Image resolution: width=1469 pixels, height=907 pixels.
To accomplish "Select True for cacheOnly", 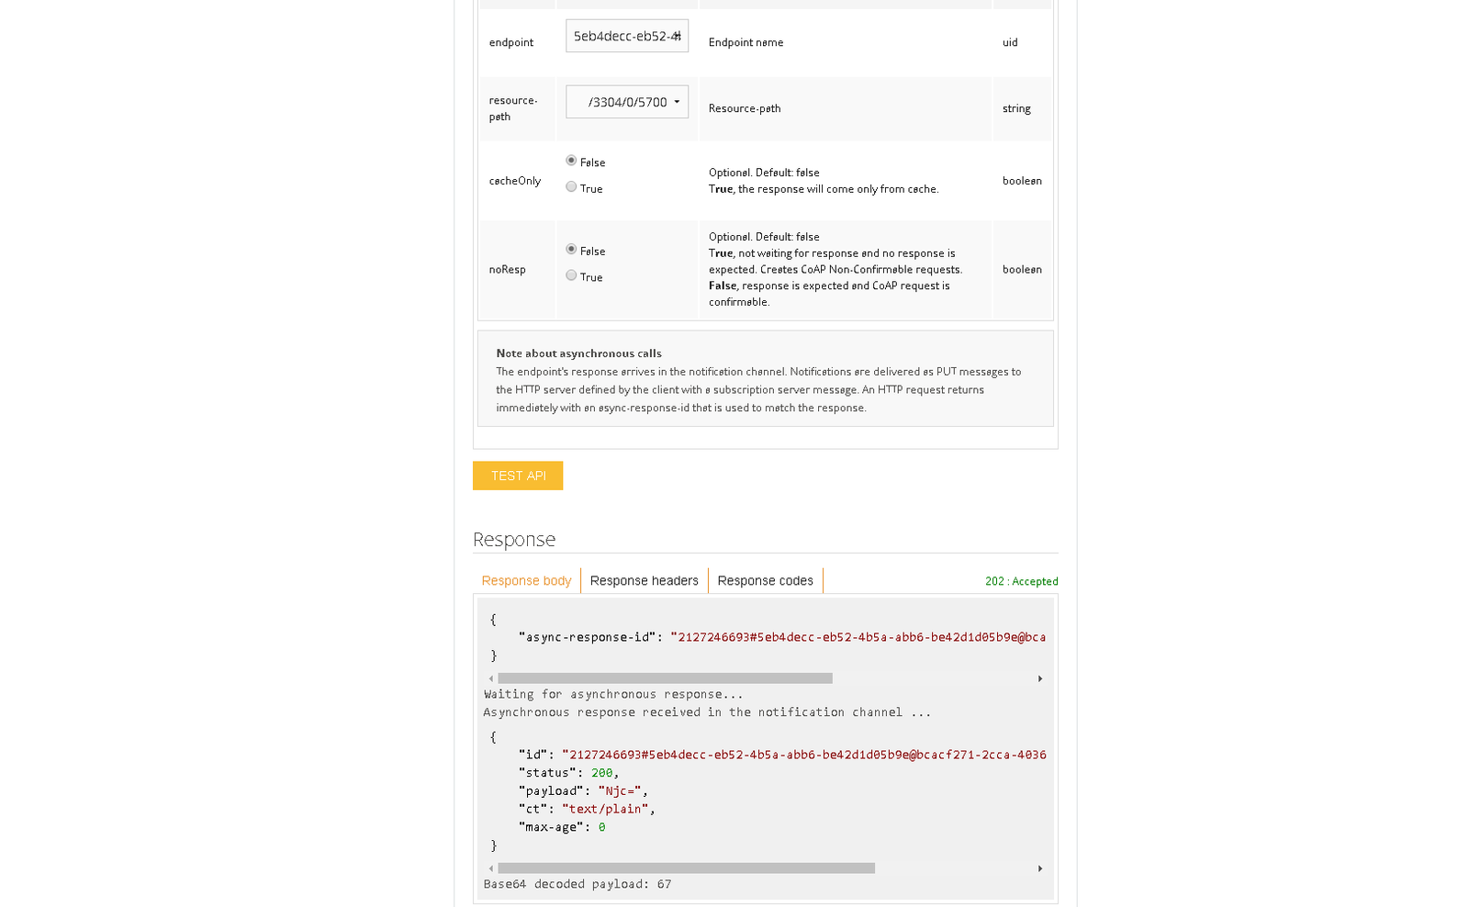I will (x=571, y=187).
